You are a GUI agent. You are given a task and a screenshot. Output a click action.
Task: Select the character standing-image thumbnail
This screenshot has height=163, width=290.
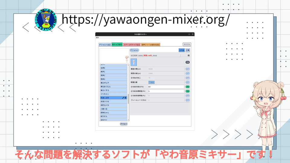click(x=134, y=62)
